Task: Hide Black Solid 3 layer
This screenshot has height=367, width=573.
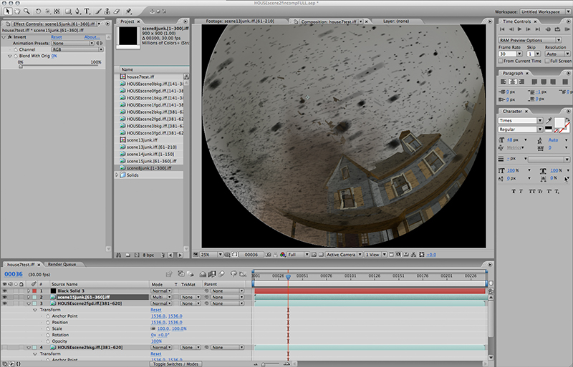Action: (x=4, y=290)
